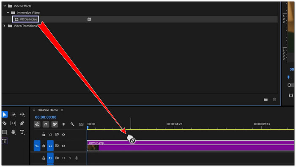Mute the A1 audio track
The height and width of the screenshot is (167, 296).
click(x=63, y=158)
